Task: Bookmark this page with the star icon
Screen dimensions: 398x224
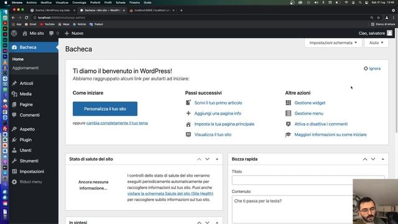Action: click(379, 17)
